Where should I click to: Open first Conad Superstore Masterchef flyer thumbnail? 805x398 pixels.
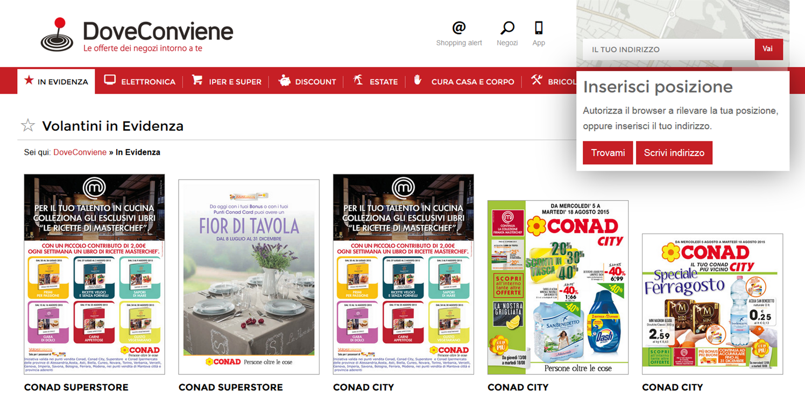click(95, 274)
